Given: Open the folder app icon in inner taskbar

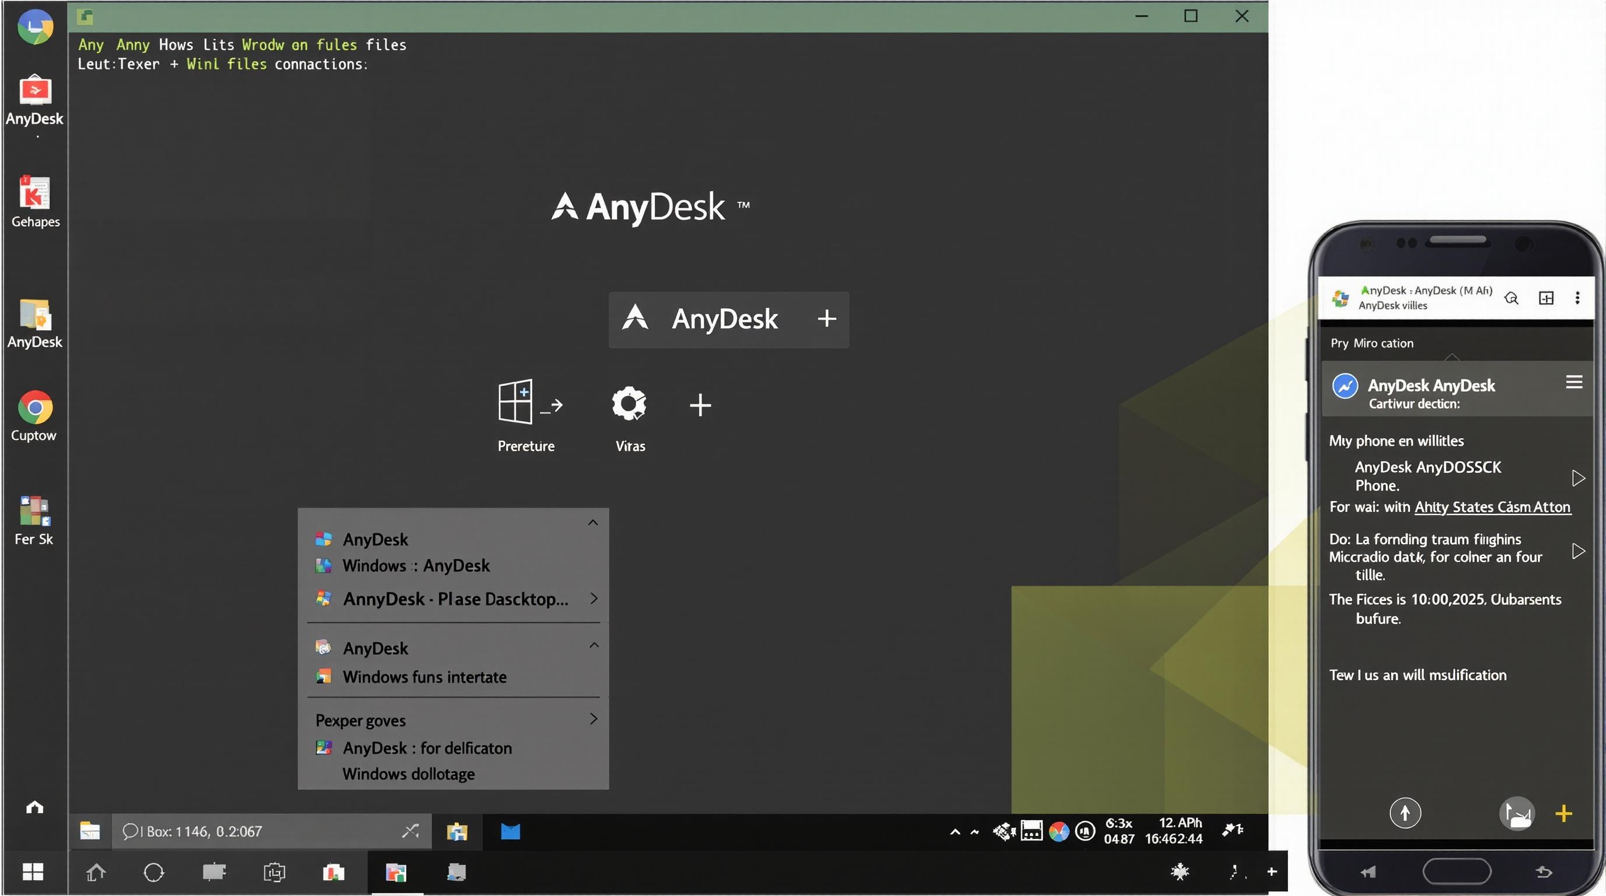Looking at the screenshot, I should (457, 831).
